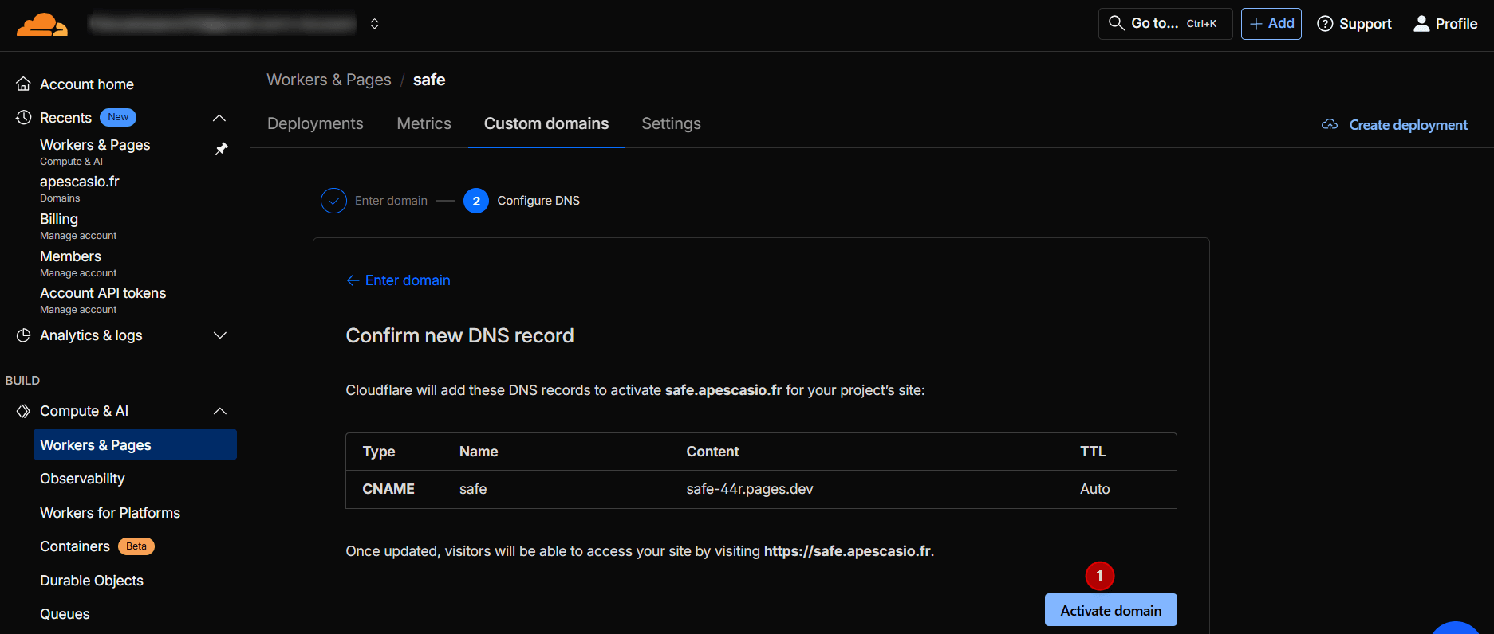Open Durable Objects in the sidebar

(x=92, y=581)
